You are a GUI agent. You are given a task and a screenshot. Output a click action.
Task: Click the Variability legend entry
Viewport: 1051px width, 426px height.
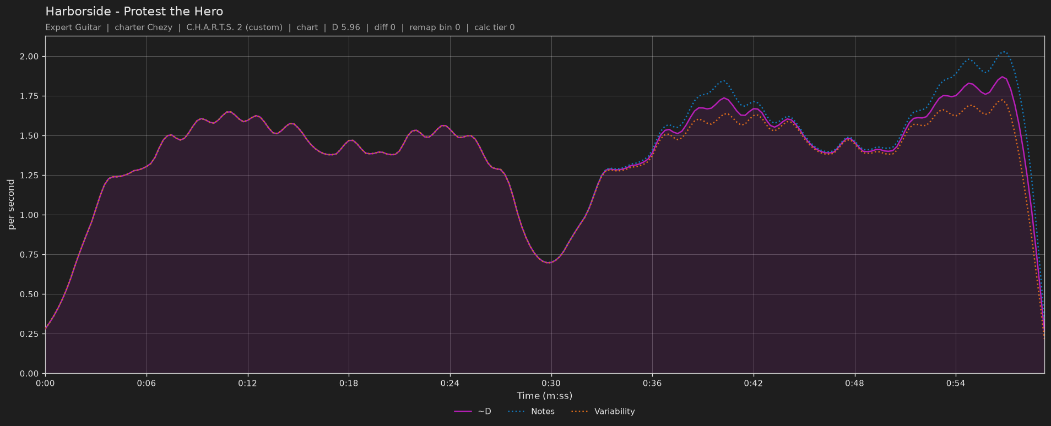click(603, 412)
